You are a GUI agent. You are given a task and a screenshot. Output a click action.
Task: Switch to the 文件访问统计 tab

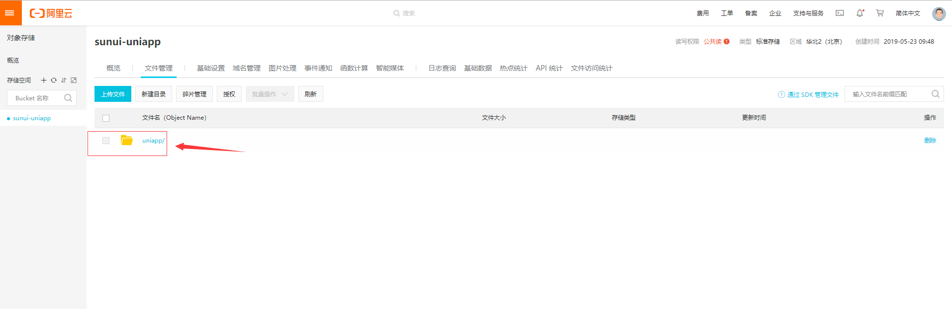point(591,68)
